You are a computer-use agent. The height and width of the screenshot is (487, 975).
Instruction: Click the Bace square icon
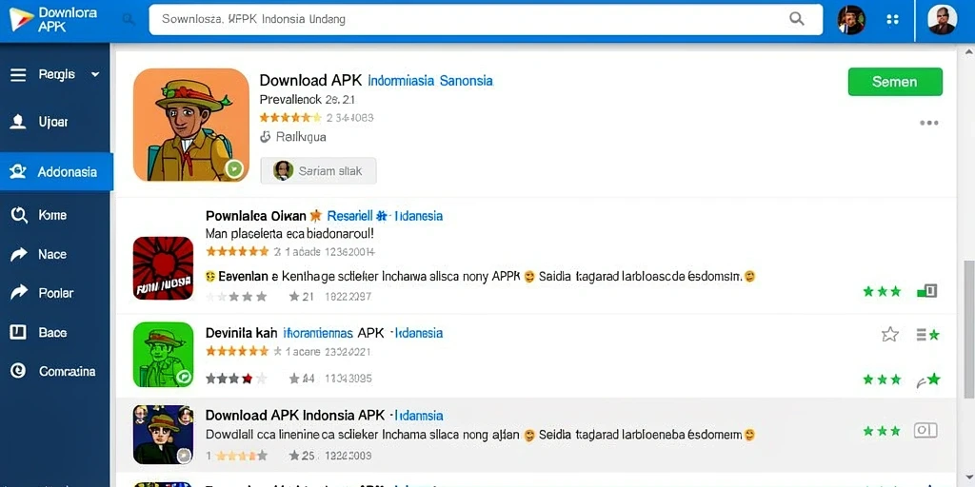click(18, 332)
